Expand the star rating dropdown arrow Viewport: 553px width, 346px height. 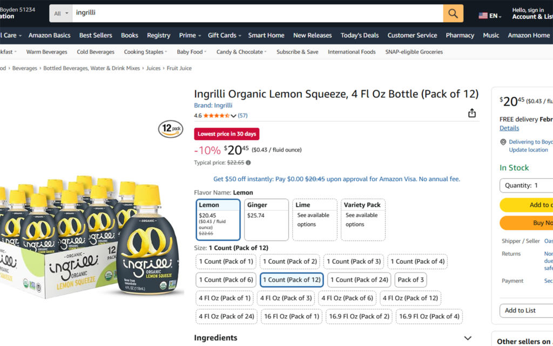233,115
